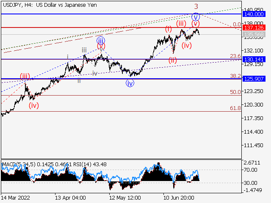
Task: Select the blue 125.907 price level tag
Action: pyautogui.click(x=254, y=79)
